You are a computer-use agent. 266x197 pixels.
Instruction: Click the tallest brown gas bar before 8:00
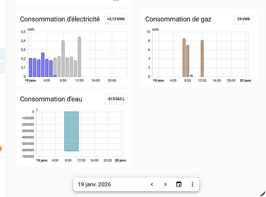(184, 58)
